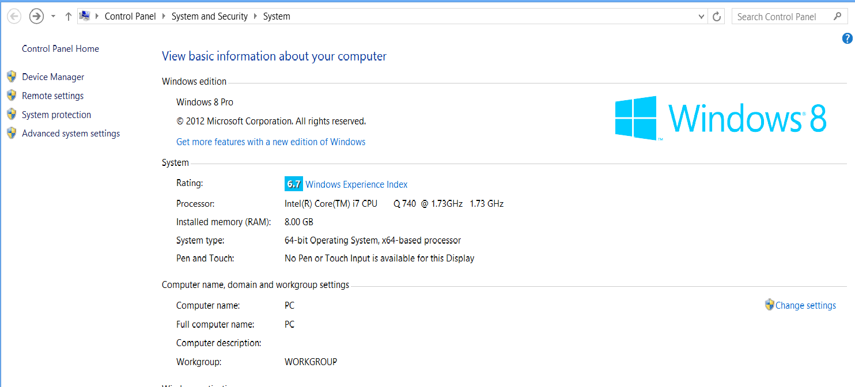
Task: Click the shield icon beside Device Manager
Action: point(12,77)
